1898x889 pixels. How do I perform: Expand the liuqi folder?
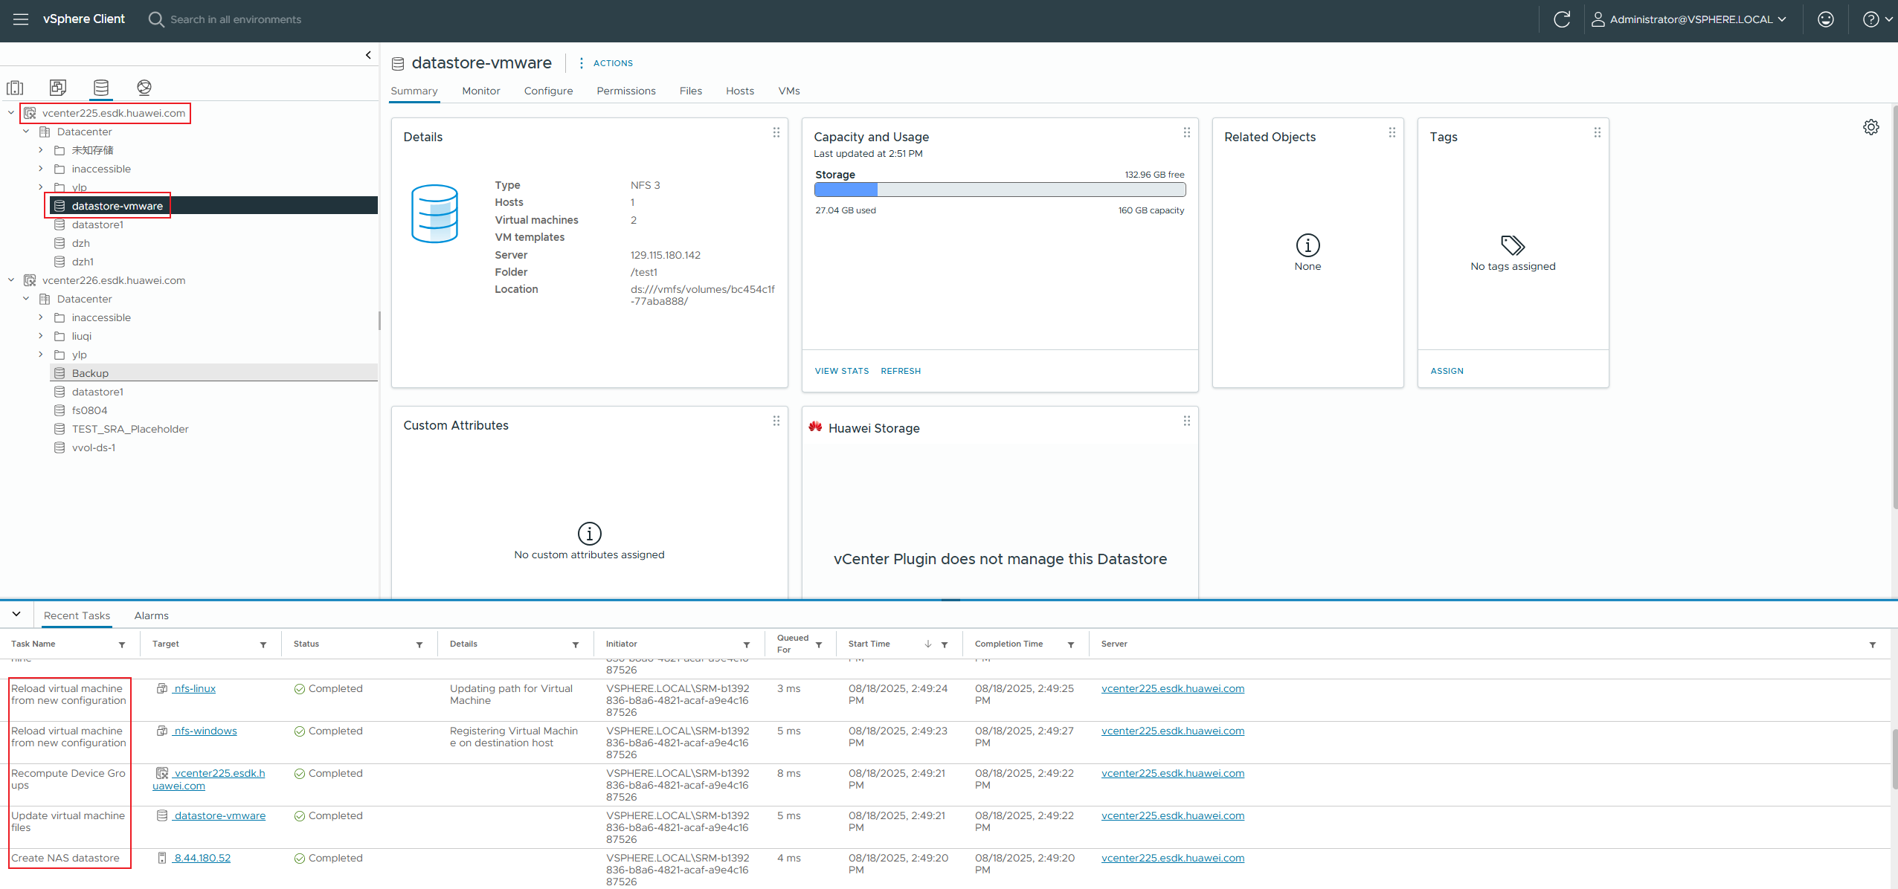coord(41,336)
